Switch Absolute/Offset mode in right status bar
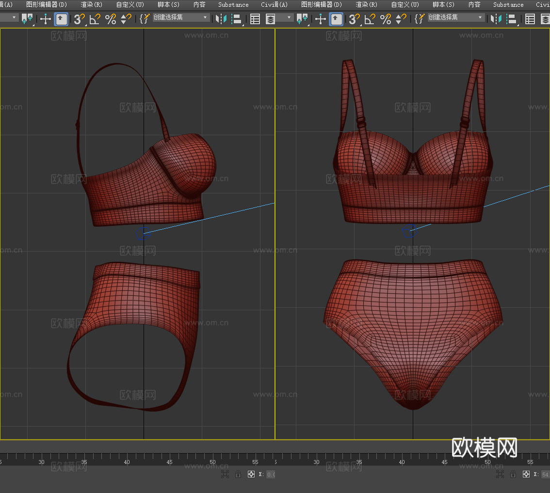 pos(526,475)
